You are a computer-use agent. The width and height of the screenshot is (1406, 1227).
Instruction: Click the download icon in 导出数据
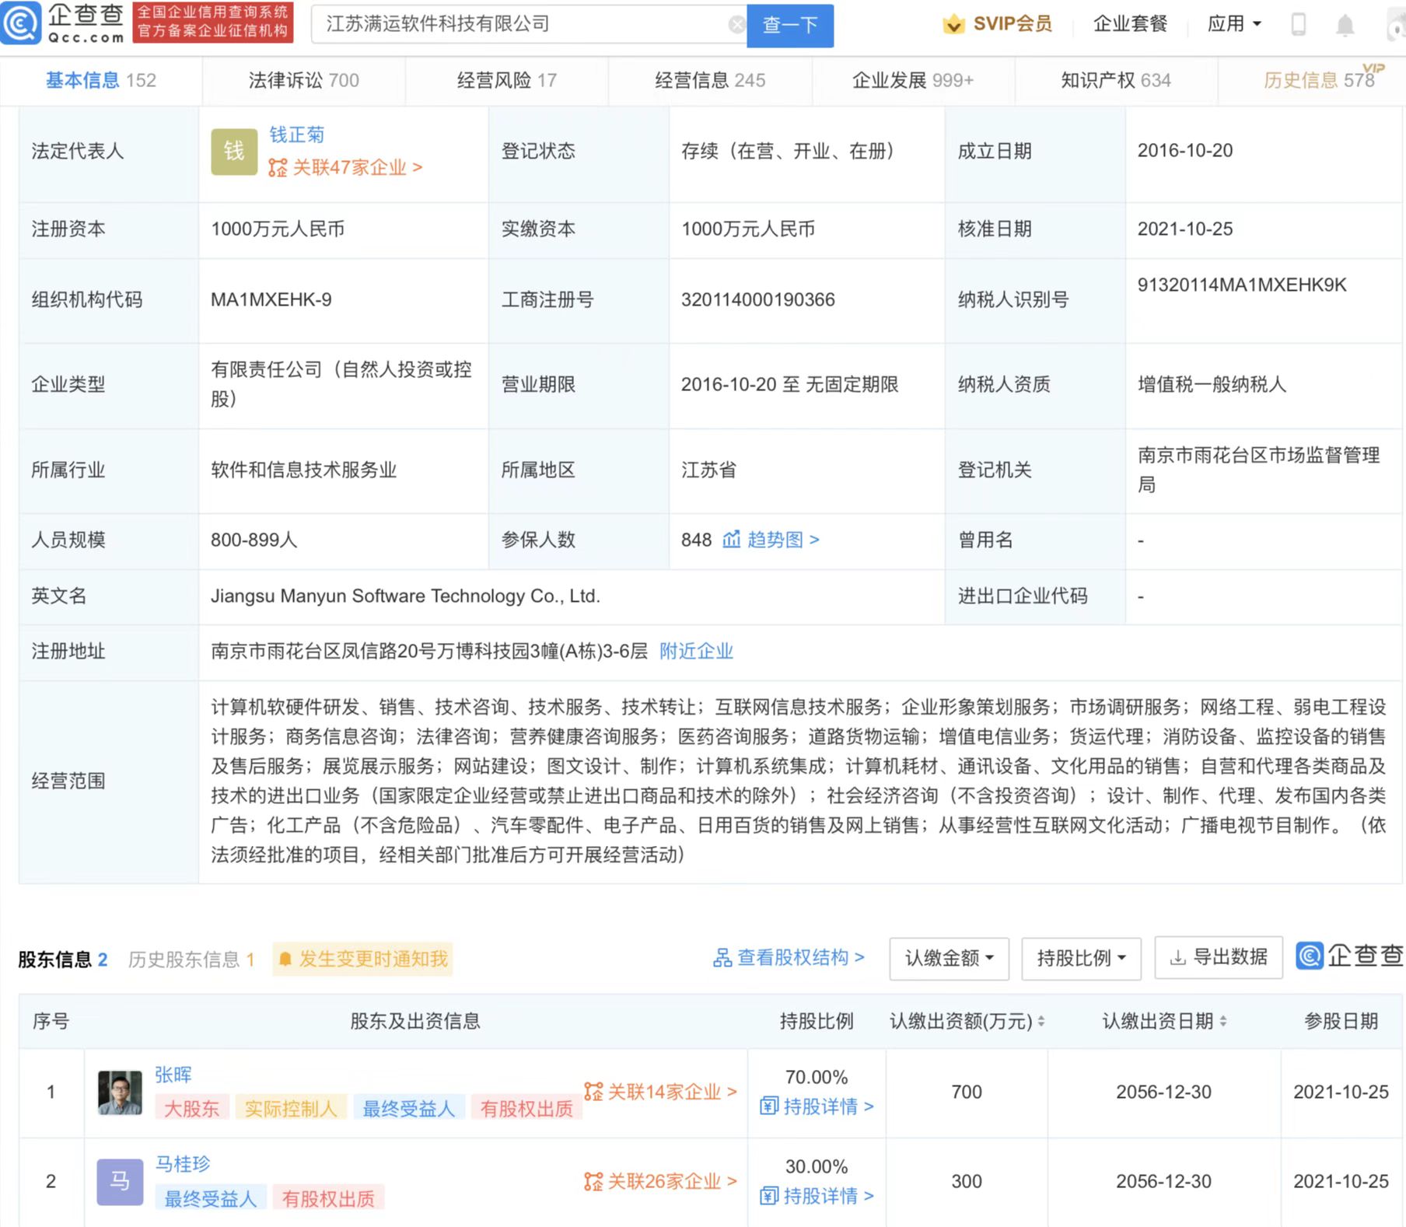coord(1178,957)
